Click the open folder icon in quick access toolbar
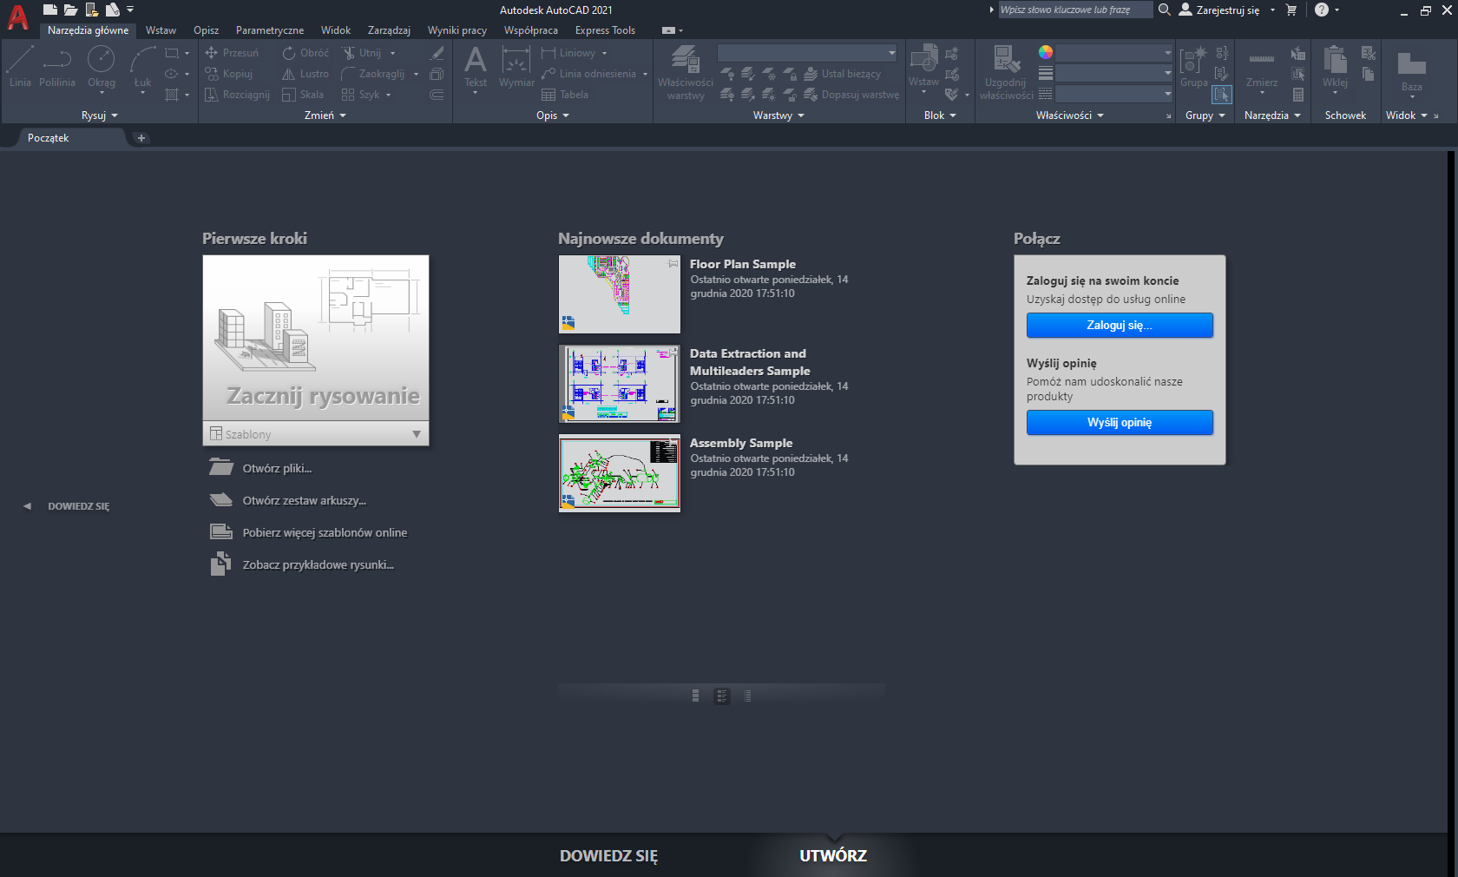Viewport: 1458px width, 877px height. [71, 10]
